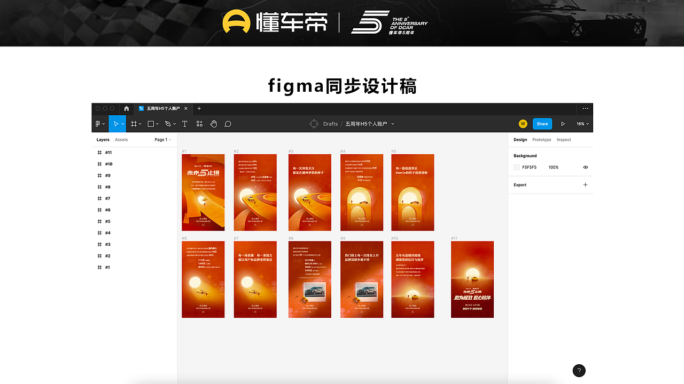Select frame #9 thumbnail on canvas

[x=362, y=279]
